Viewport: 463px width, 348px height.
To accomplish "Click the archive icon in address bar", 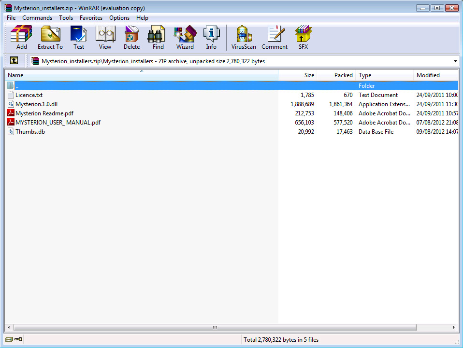I will pos(35,61).
